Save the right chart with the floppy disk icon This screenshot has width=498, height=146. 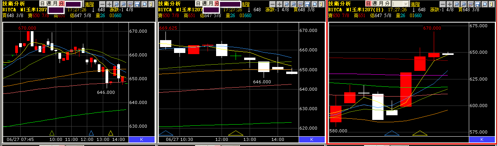coord(478,4)
